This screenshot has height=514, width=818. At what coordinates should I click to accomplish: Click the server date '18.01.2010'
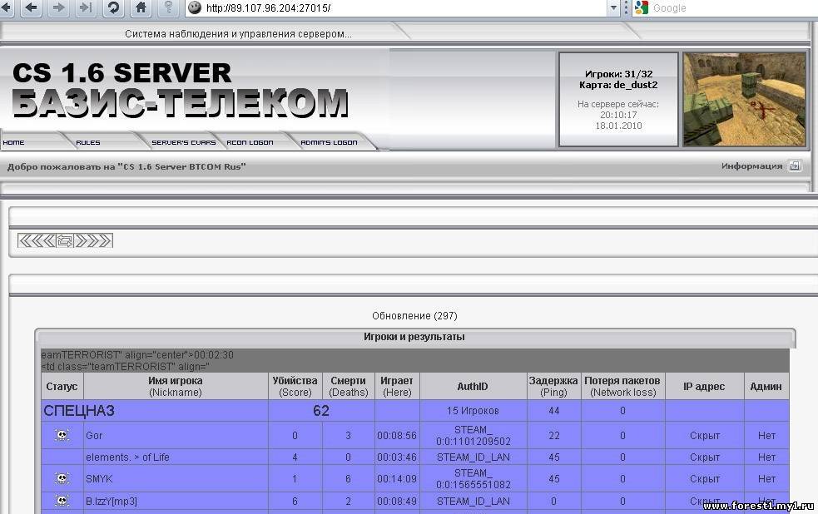[x=618, y=126]
